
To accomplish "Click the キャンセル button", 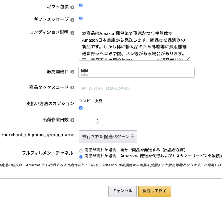I will coord(123,191).
